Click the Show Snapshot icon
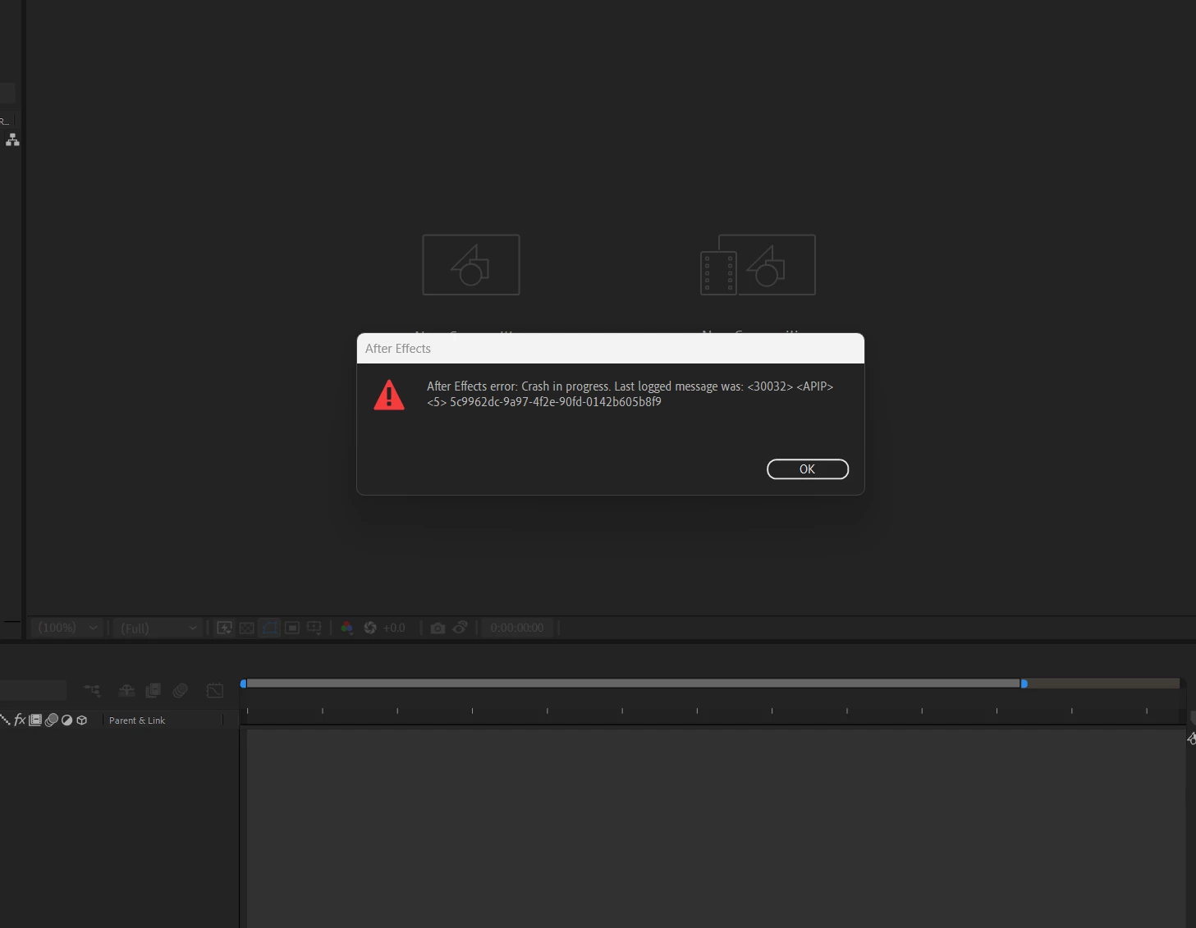This screenshot has width=1196, height=928. click(x=461, y=628)
